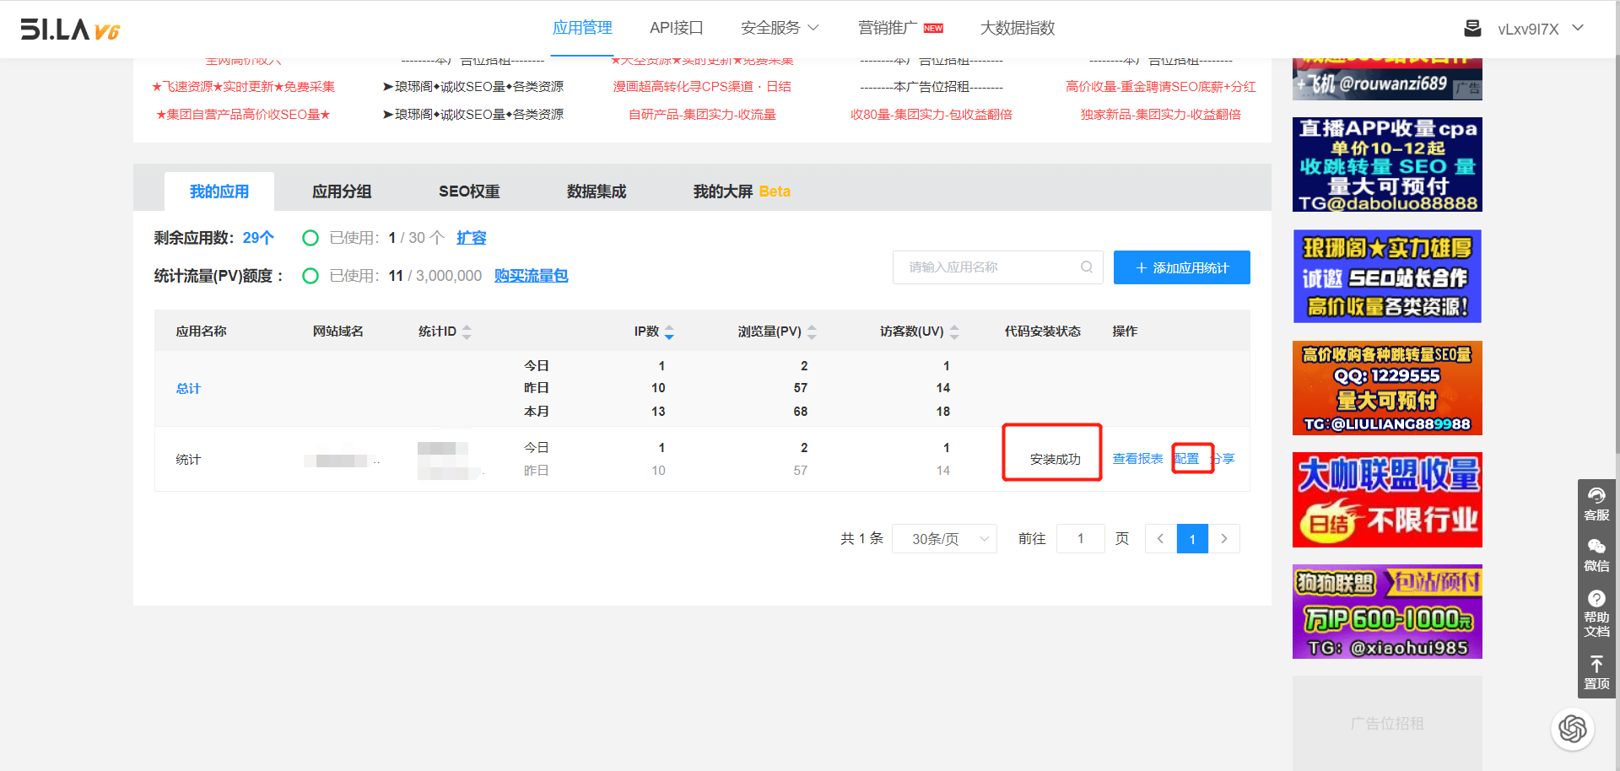Focus the 请输入应用名称 search field
The image size is (1620, 771).
[987, 267]
